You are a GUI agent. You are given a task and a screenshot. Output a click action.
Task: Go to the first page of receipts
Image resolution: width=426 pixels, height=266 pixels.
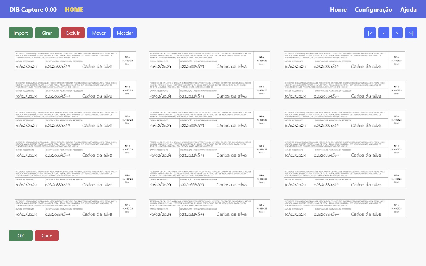tap(370, 33)
